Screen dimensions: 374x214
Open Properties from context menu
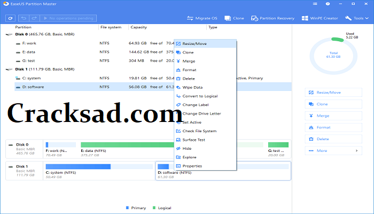[x=205, y=166]
